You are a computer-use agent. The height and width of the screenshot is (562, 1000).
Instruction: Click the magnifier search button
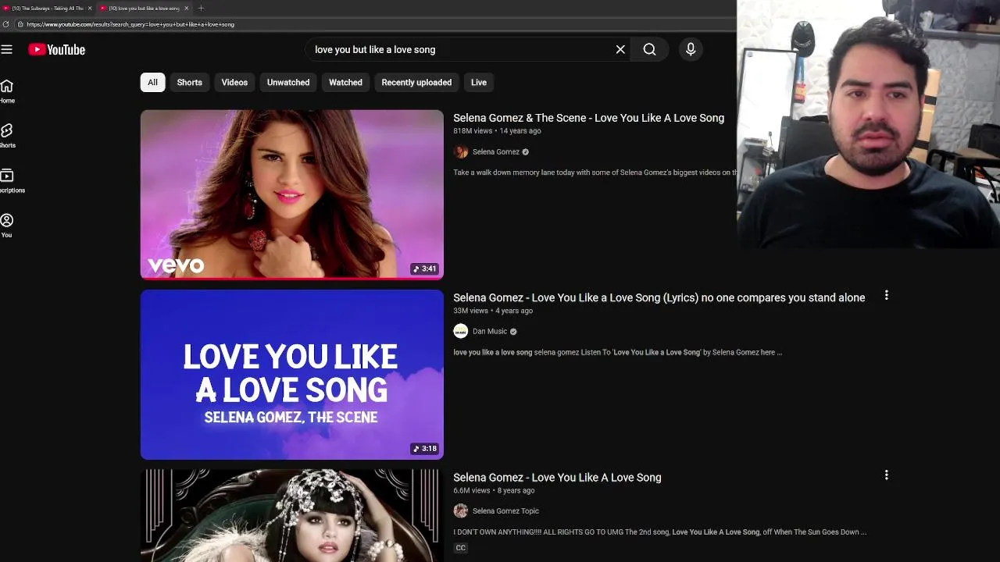tap(649, 49)
